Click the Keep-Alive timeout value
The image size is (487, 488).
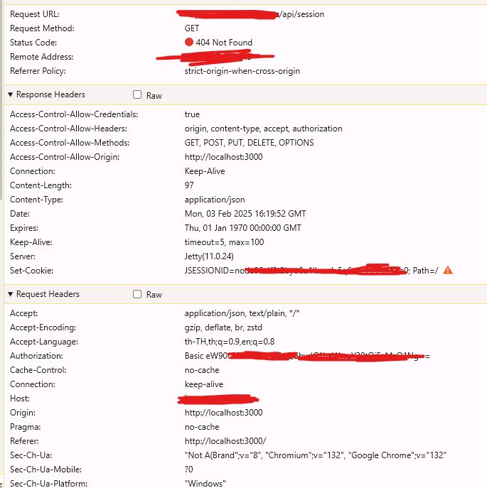[x=224, y=242]
